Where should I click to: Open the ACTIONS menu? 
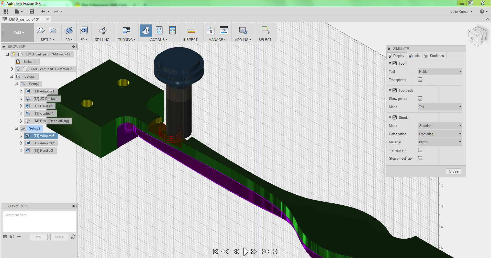[159, 40]
